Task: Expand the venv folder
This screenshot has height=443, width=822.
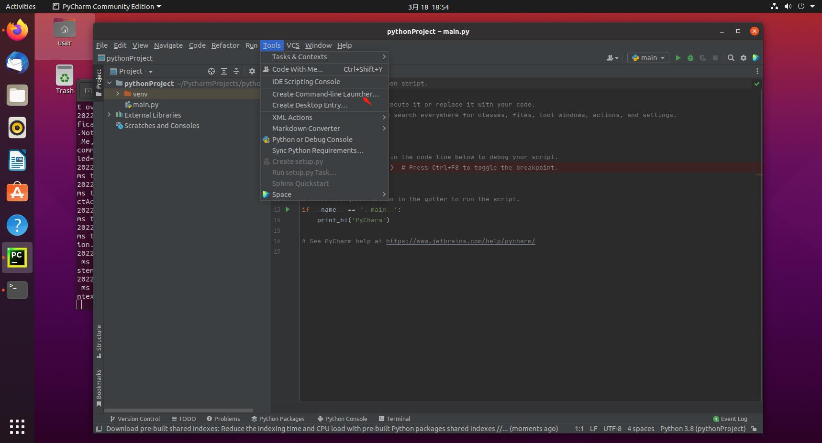Action: click(x=118, y=94)
